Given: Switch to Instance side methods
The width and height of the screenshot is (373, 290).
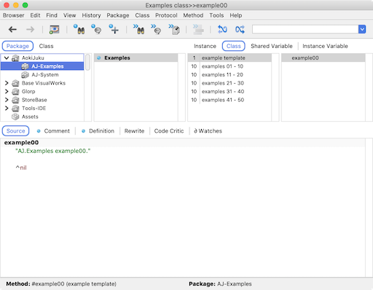Looking at the screenshot, I should (x=205, y=46).
